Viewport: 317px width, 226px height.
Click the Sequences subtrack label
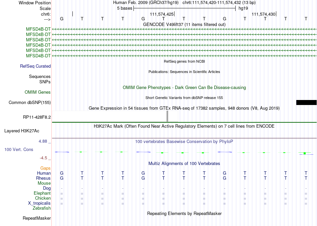(x=40, y=77)
